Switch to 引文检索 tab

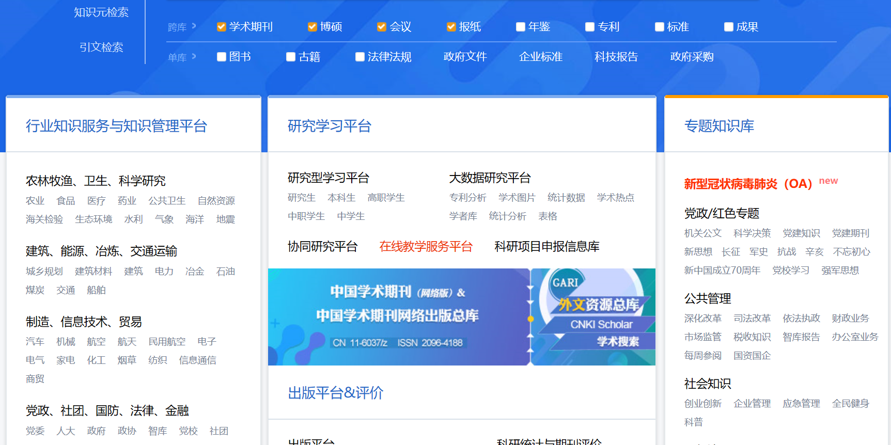tap(101, 47)
